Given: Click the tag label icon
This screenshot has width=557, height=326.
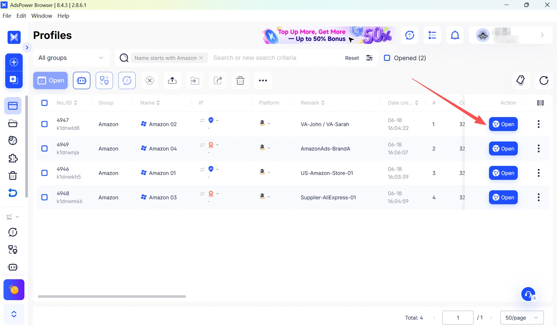Looking at the screenshot, I should [x=521, y=80].
